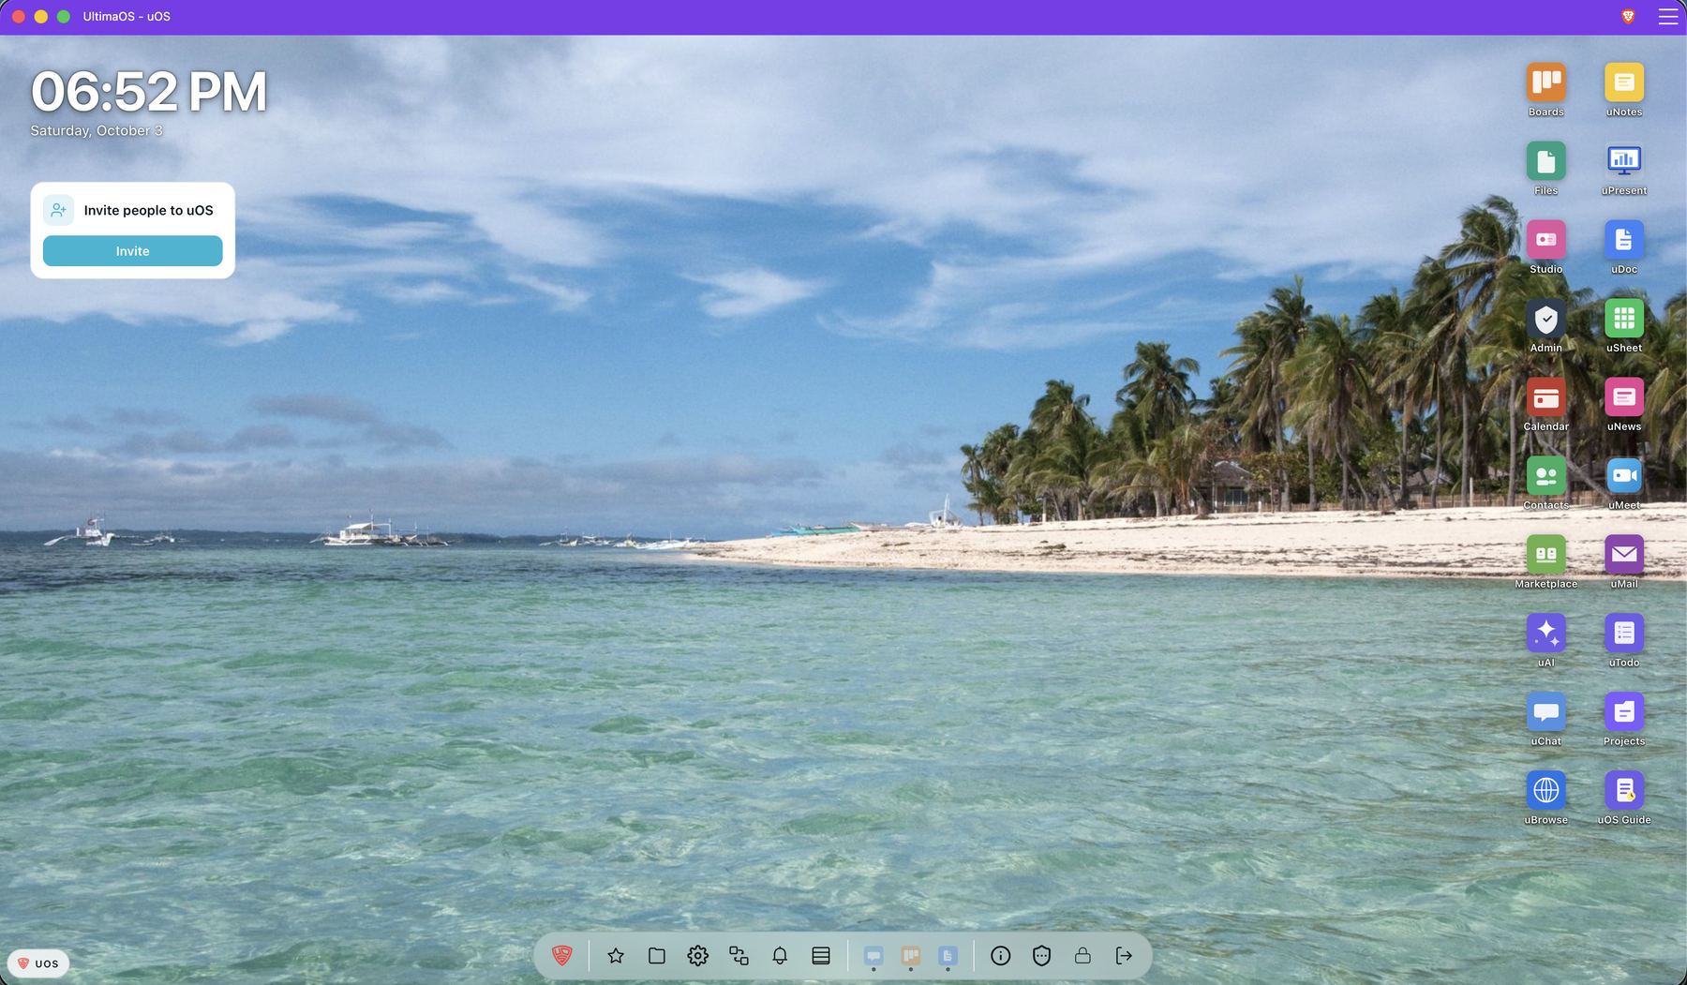Screen dimensions: 1687x985
Task: Launch the uAI assistant app
Action: tap(1545, 634)
